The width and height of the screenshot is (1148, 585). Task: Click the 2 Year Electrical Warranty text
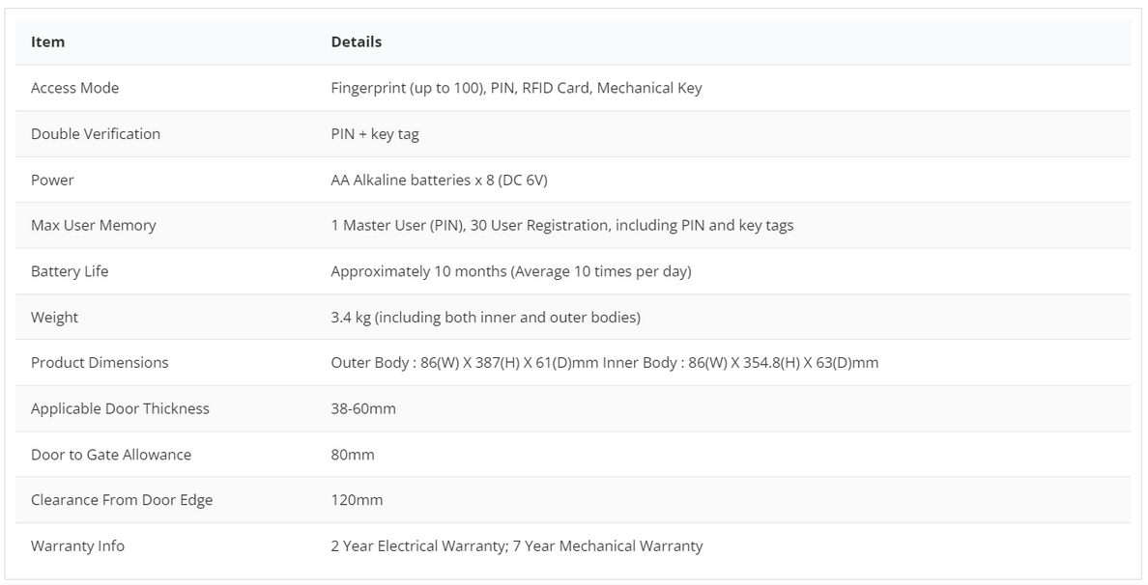point(418,546)
